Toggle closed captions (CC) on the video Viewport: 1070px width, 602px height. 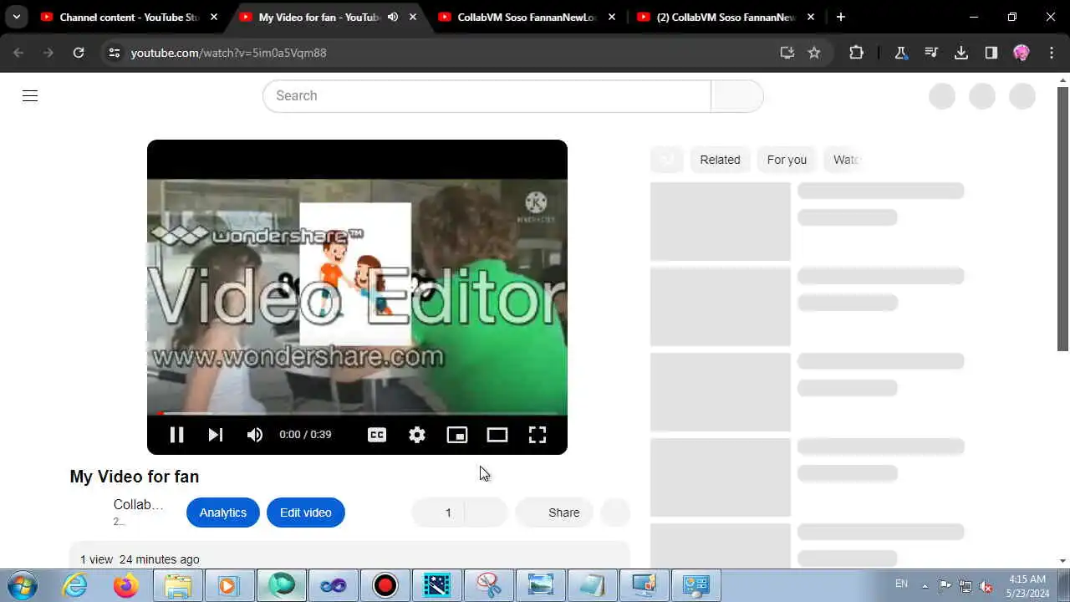coord(377,435)
